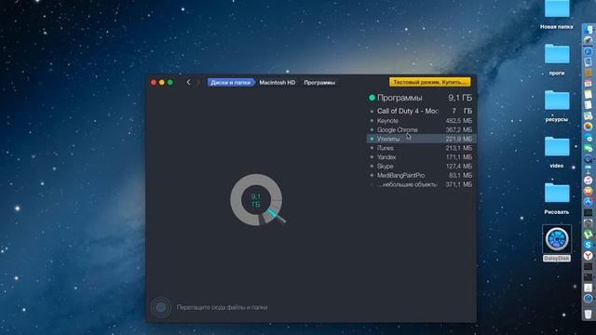This screenshot has height=335, width=596.
Task: Open QuickTime Player from the Dock
Action: click(x=589, y=159)
